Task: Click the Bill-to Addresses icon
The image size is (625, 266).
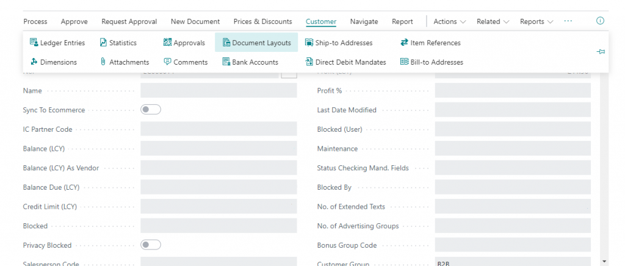Action: coord(404,62)
